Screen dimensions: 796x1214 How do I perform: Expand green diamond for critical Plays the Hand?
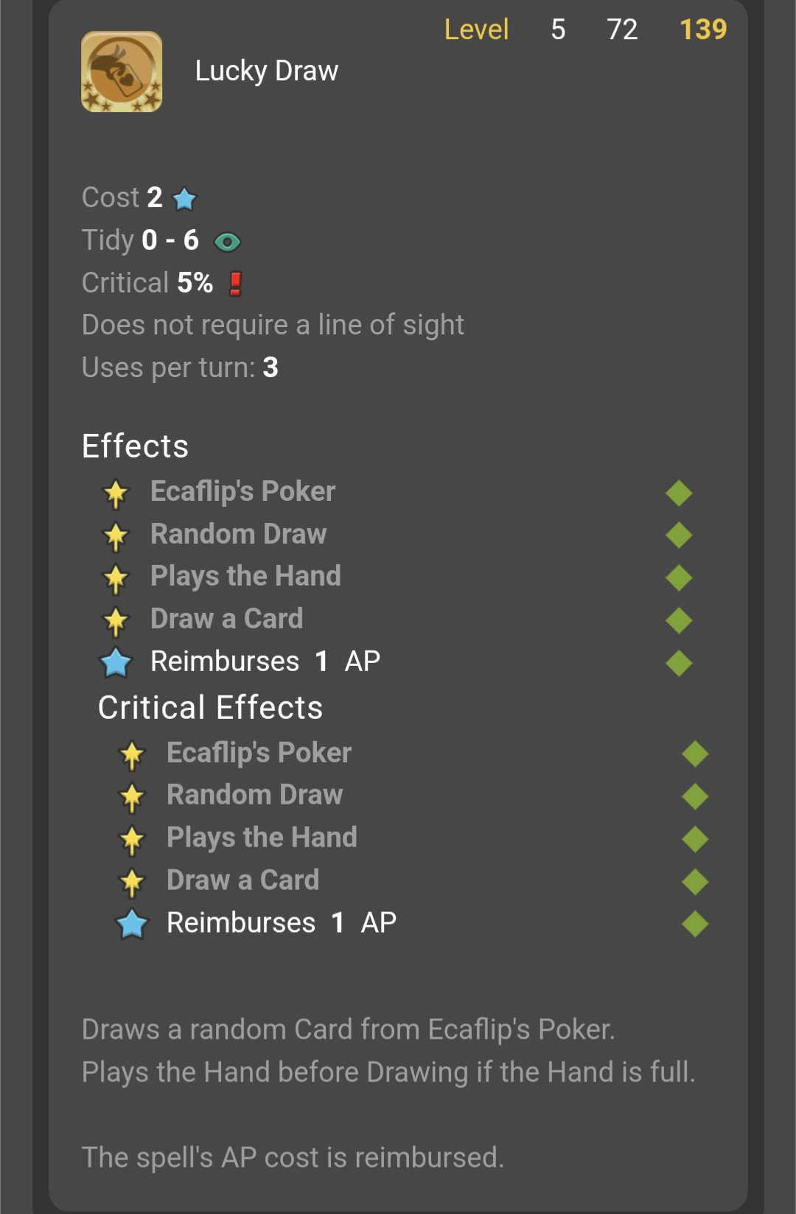[695, 838]
